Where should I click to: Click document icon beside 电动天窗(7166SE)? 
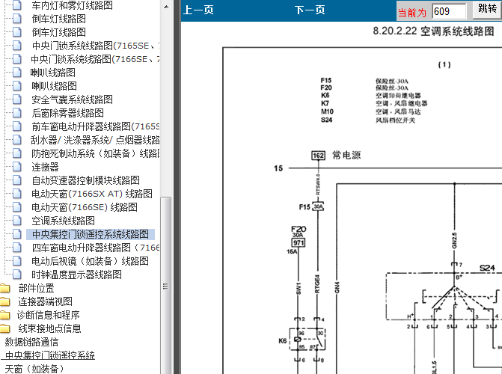tap(17, 207)
